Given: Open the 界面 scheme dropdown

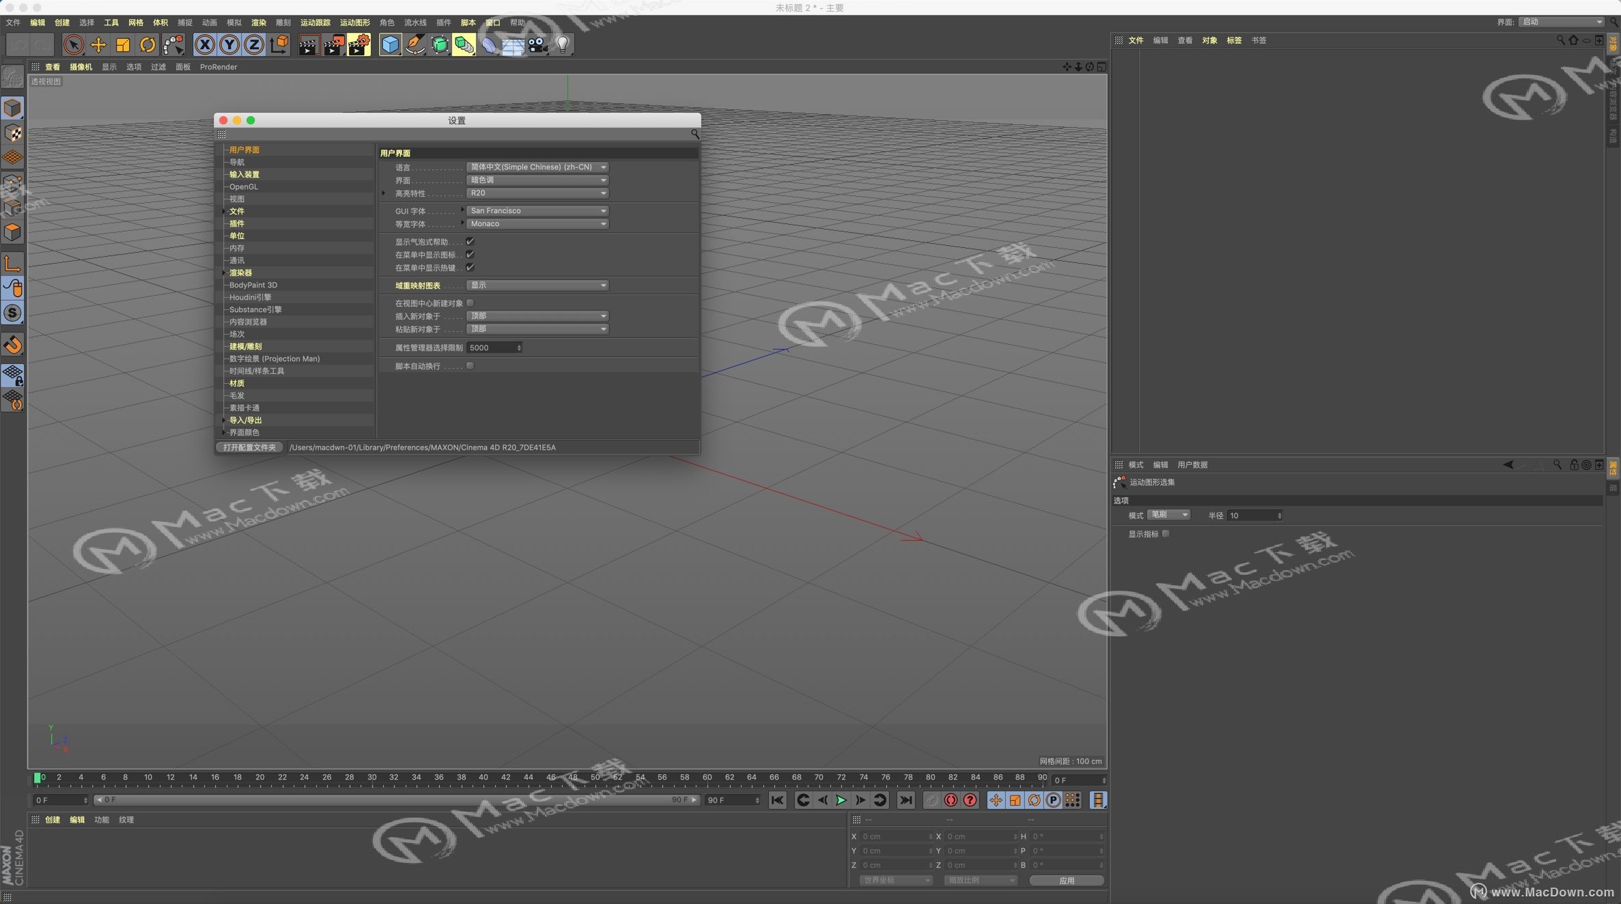Looking at the screenshot, I should [x=537, y=180].
